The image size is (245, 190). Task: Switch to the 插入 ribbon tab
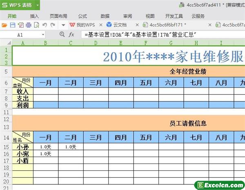pyautogui.click(x=34, y=16)
